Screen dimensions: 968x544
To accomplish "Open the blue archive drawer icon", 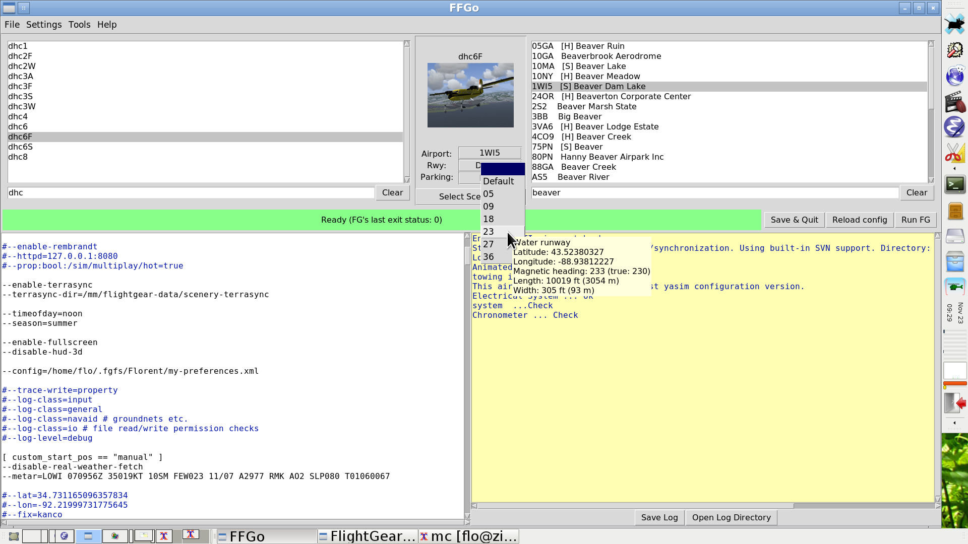I will coord(955,262).
